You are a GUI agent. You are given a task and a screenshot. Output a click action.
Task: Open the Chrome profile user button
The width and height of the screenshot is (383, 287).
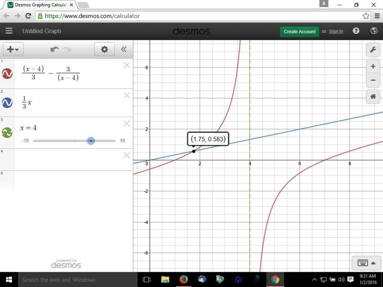pos(324,3)
